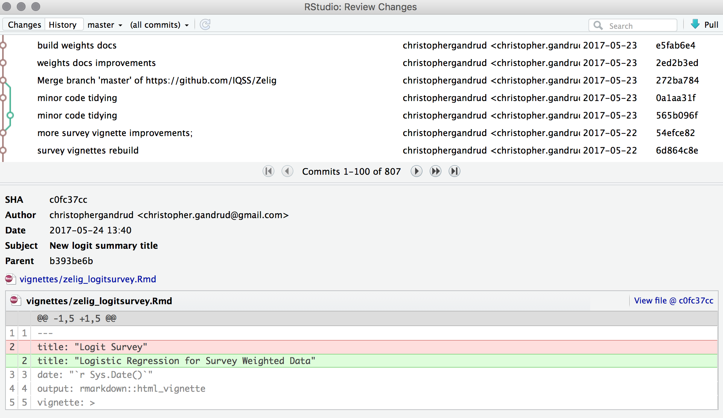This screenshot has height=418, width=723.
Task: Open the master branch dropdown
Action: pos(105,25)
